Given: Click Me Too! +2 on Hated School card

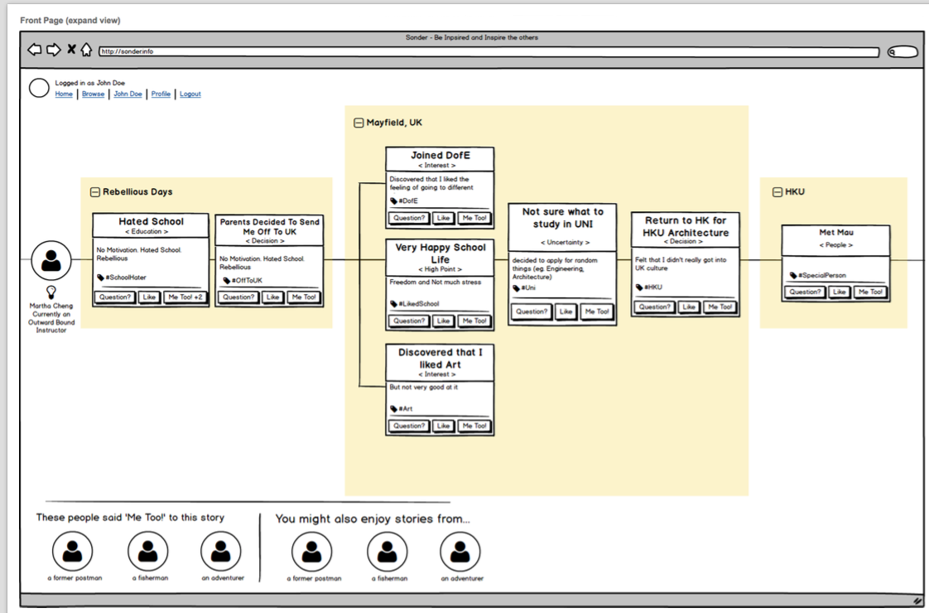Looking at the screenshot, I should tap(185, 297).
